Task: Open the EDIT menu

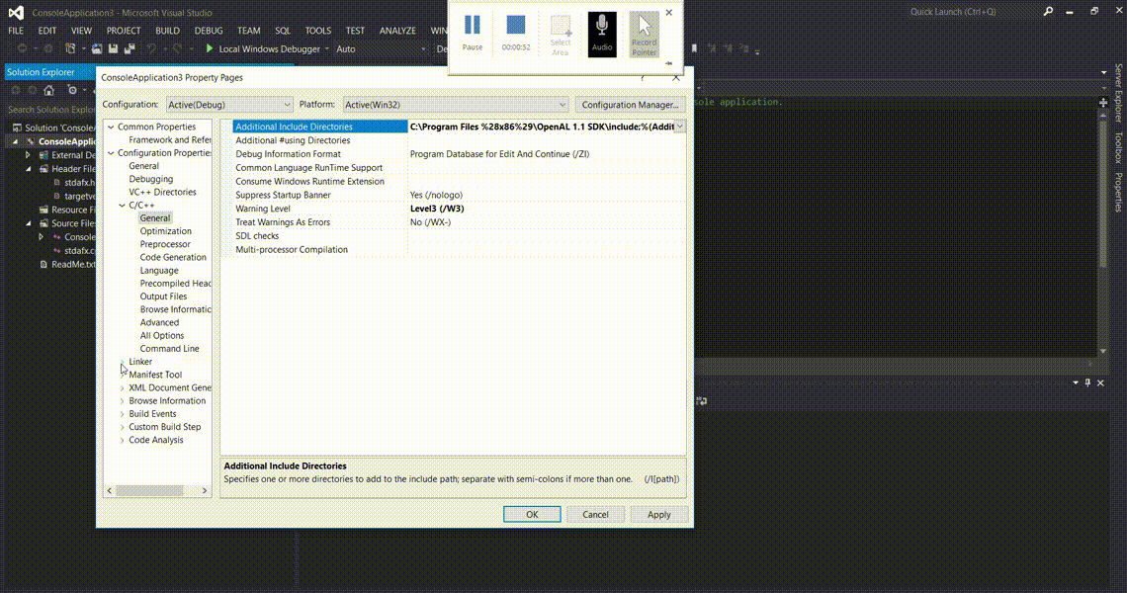Action: pos(47,31)
